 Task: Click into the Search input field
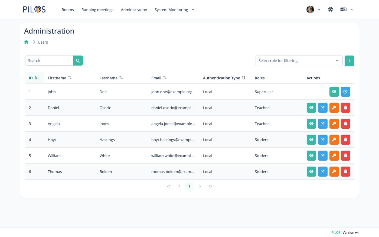point(49,61)
